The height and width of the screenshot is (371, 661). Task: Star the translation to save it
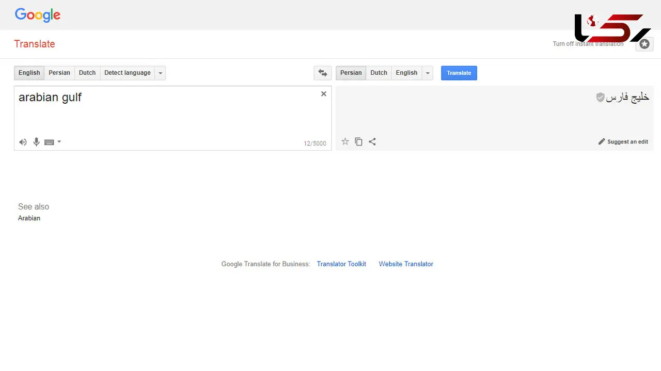[345, 141]
